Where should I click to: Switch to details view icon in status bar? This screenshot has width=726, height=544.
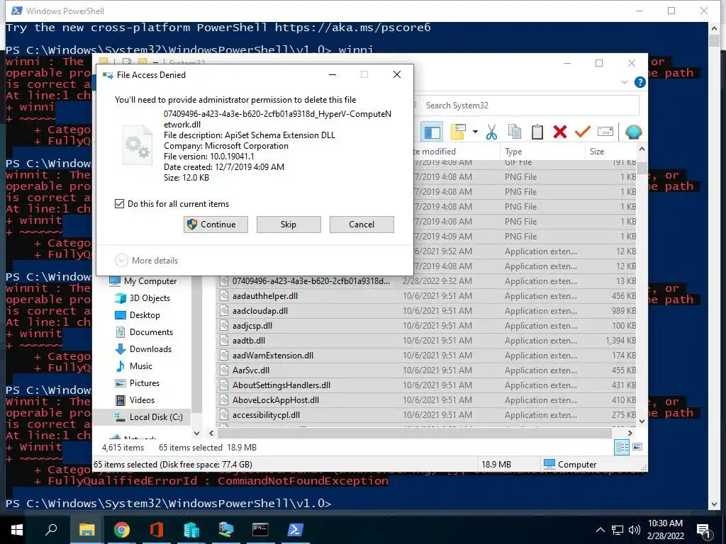coord(622,447)
